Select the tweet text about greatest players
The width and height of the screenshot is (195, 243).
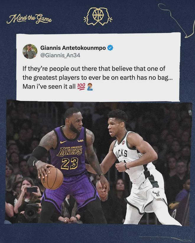pos(97,77)
